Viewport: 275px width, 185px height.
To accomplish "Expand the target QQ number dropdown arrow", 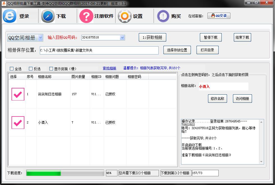I will tap(122, 37).
